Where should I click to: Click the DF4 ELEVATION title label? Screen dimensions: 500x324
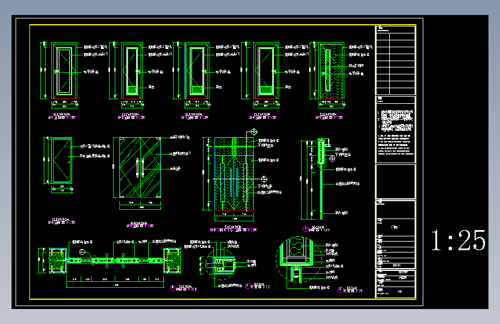[263, 116]
